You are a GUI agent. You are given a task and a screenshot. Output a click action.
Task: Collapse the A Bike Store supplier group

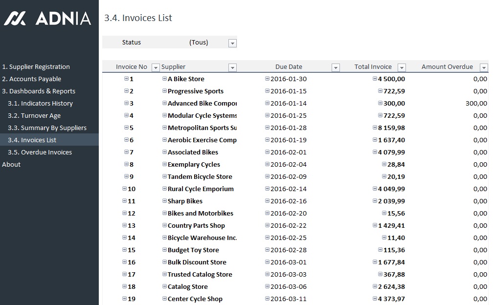(x=164, y=79)
